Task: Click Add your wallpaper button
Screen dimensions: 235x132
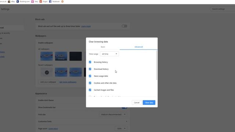Action: pos(48,82)
